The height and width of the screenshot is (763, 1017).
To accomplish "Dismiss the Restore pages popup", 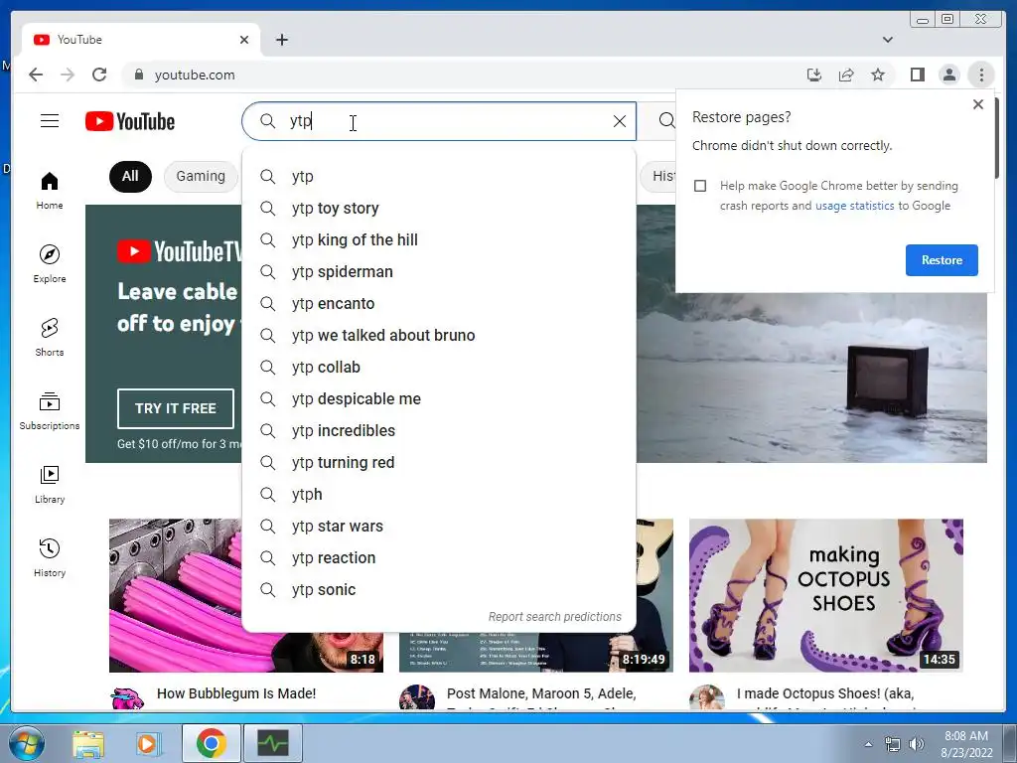I will point(978,104).
